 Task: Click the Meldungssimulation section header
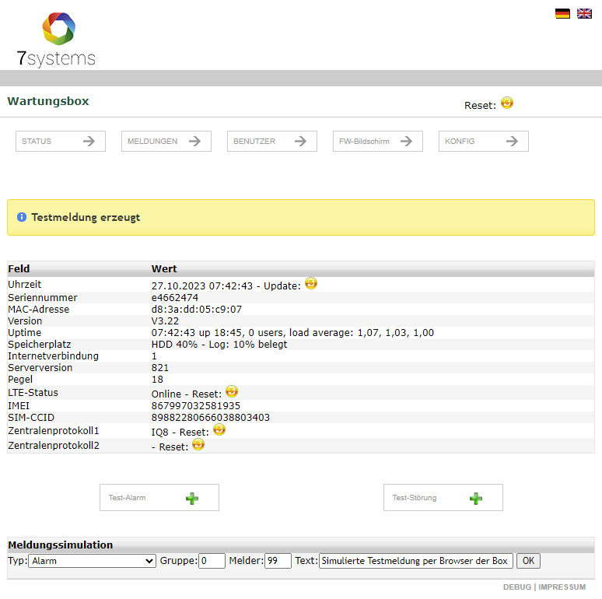(60, 545)
